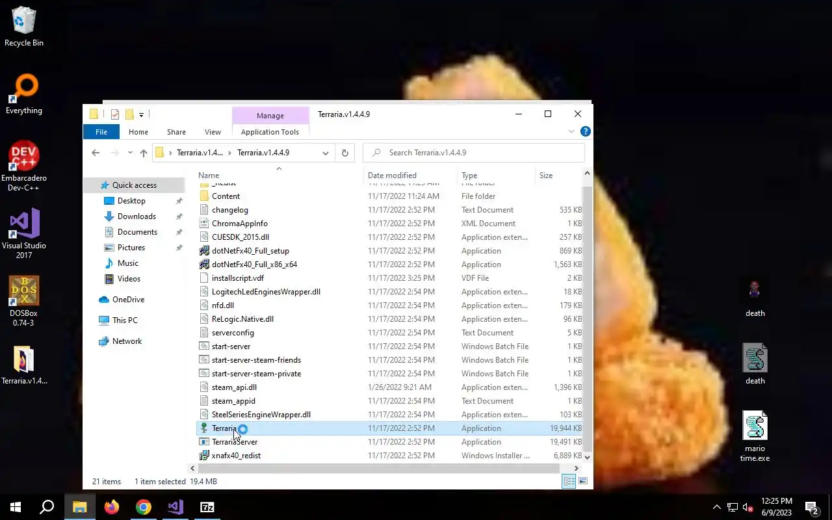The image size is (832, 520).
Task: Select the Visual Studio 2017 desktop shortcut
Action: [x=24, y=234]
